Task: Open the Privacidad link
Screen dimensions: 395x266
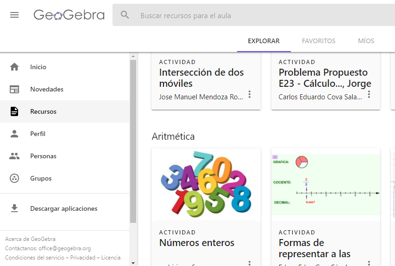Action: (x=83, y=258)
